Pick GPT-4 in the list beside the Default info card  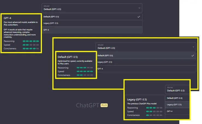tap(146, 69)
